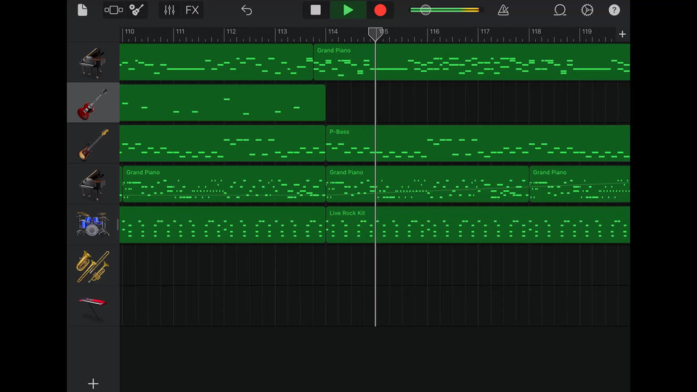Open track controls mixer sliders icon

pyautogui.click(x=169, y=9)
